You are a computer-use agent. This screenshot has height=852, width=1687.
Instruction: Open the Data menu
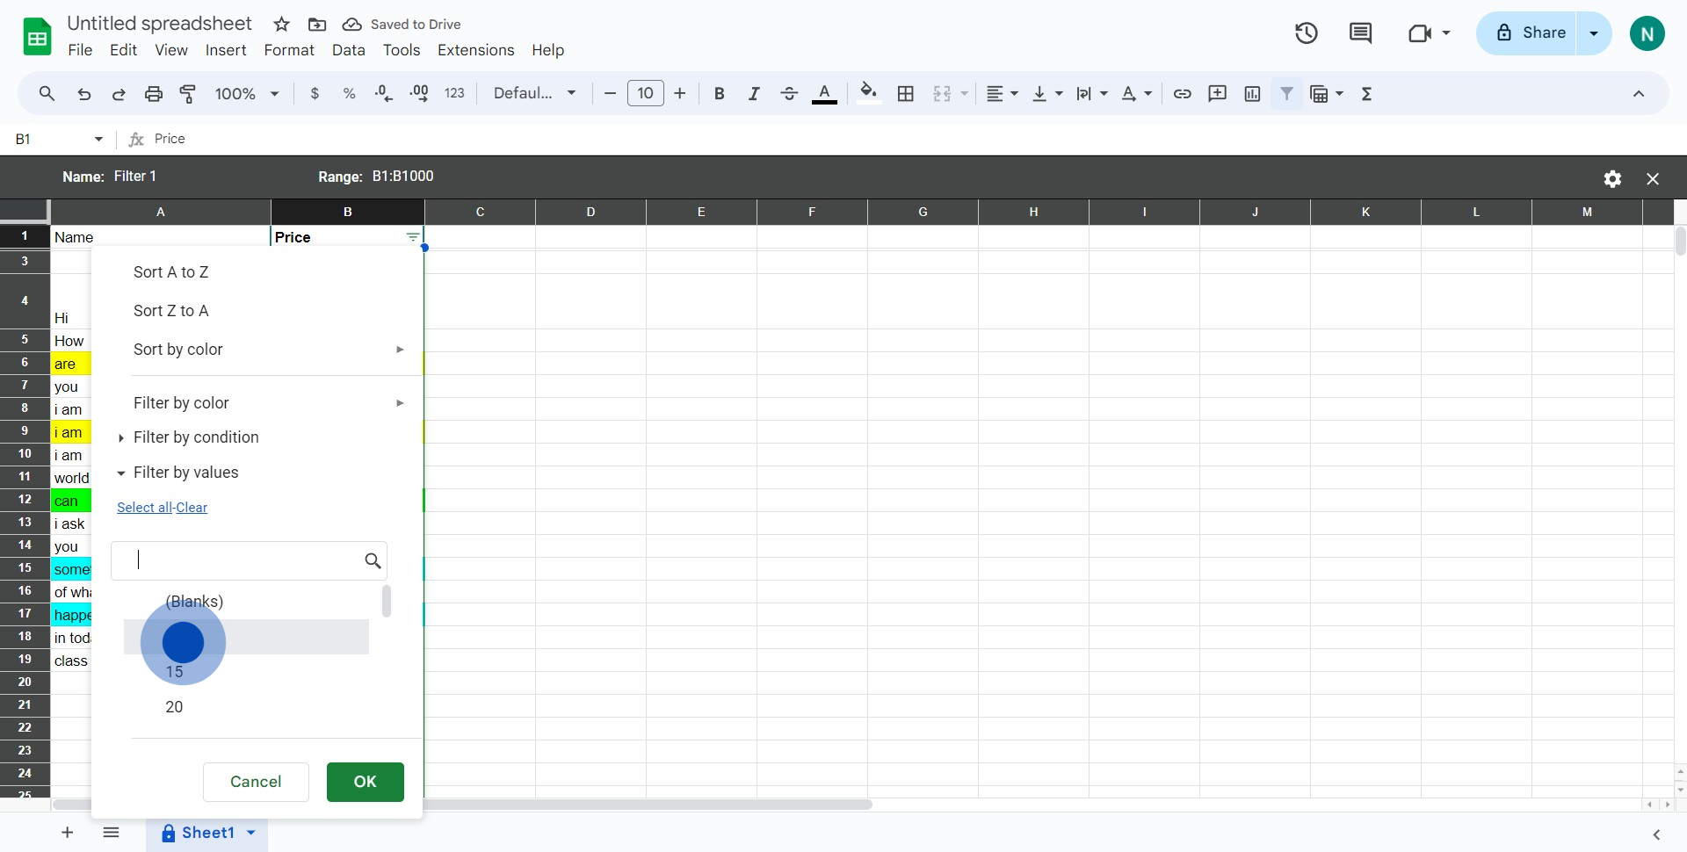pyautogui.click(x=348, y=50)
